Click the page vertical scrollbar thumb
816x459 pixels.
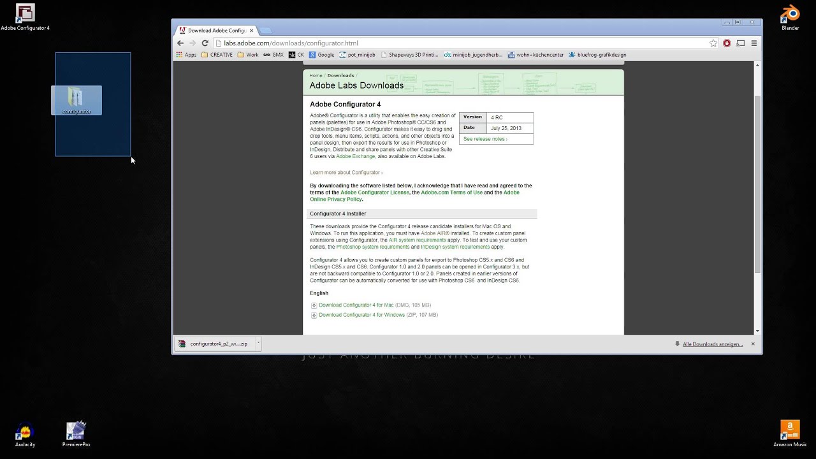tap(757, 185)
